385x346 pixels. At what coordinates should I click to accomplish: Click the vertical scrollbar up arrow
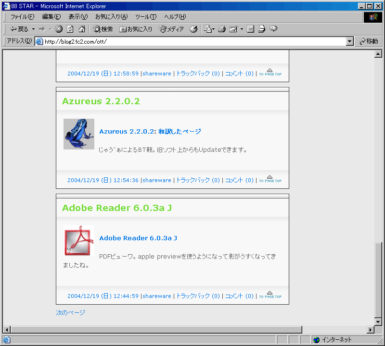[x=378, y=54]
